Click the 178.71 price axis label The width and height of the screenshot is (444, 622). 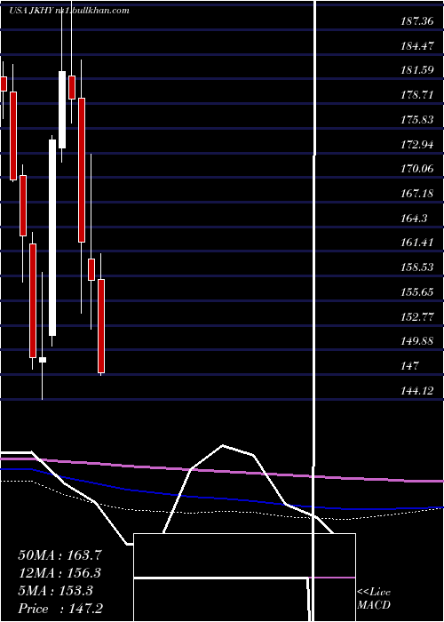coord(417,95)
